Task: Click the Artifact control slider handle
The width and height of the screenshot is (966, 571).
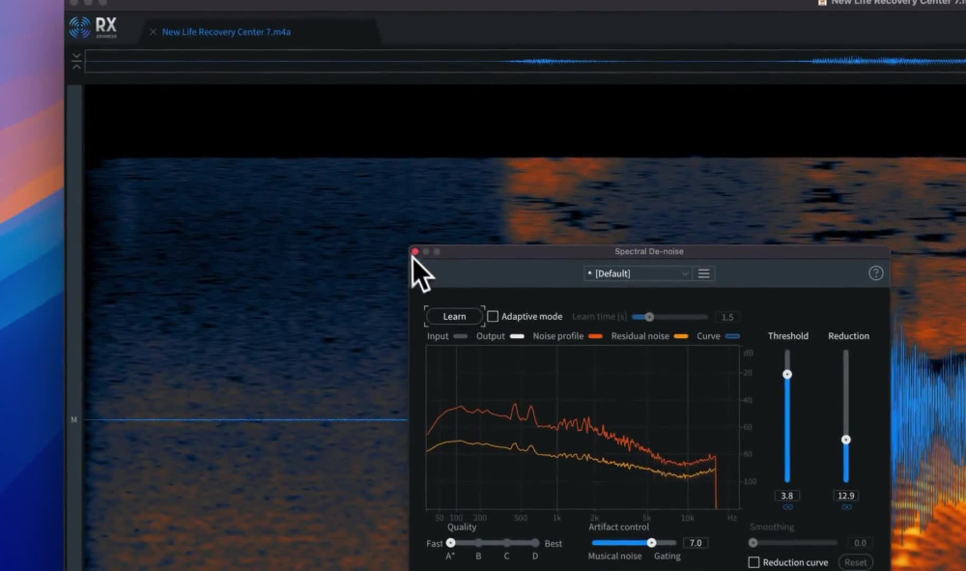Action: [x=651, y=543]
